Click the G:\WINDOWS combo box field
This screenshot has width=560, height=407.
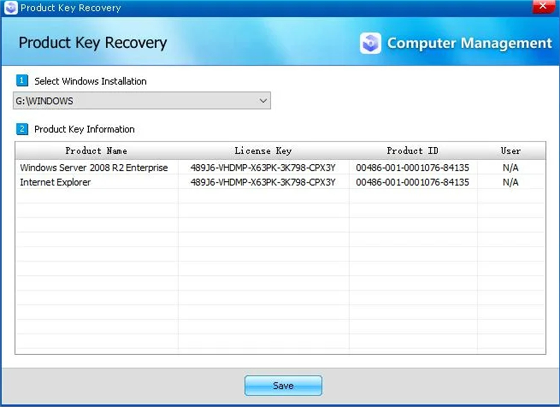pyautogui.click(x=135, y=101)
